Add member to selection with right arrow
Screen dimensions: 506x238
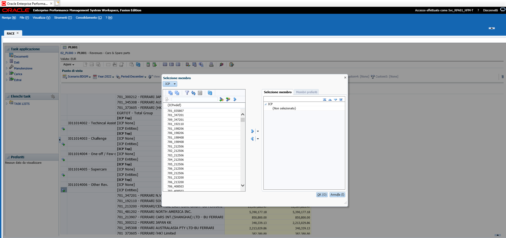[252, 131]
